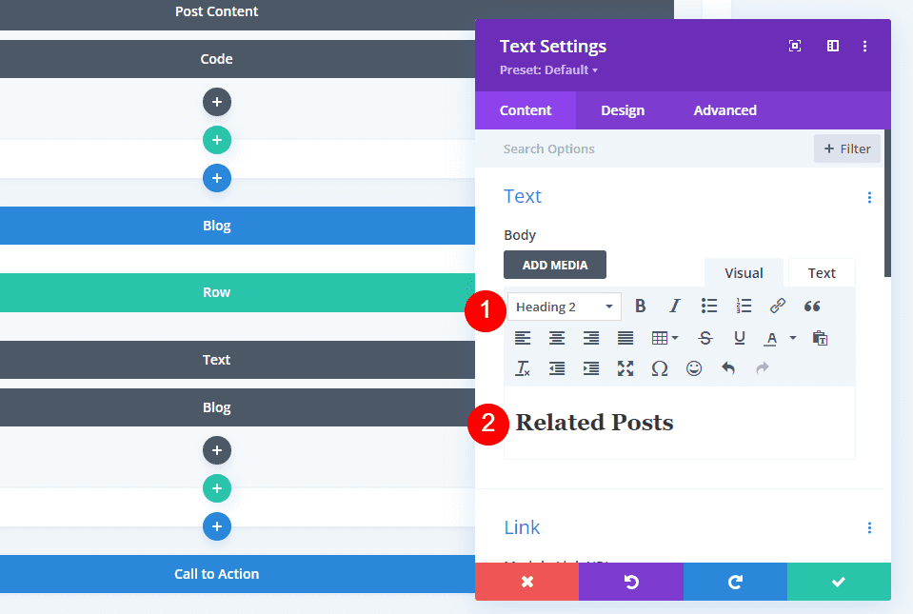This screenshot has width=913, height=614.
Task: Toggle underline formatting
Action: coord(740,338)
